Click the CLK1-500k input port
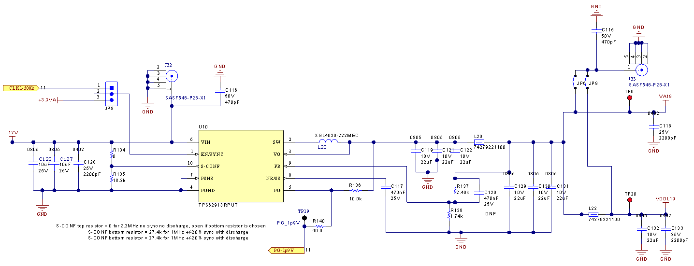 (x=22, y=88)
